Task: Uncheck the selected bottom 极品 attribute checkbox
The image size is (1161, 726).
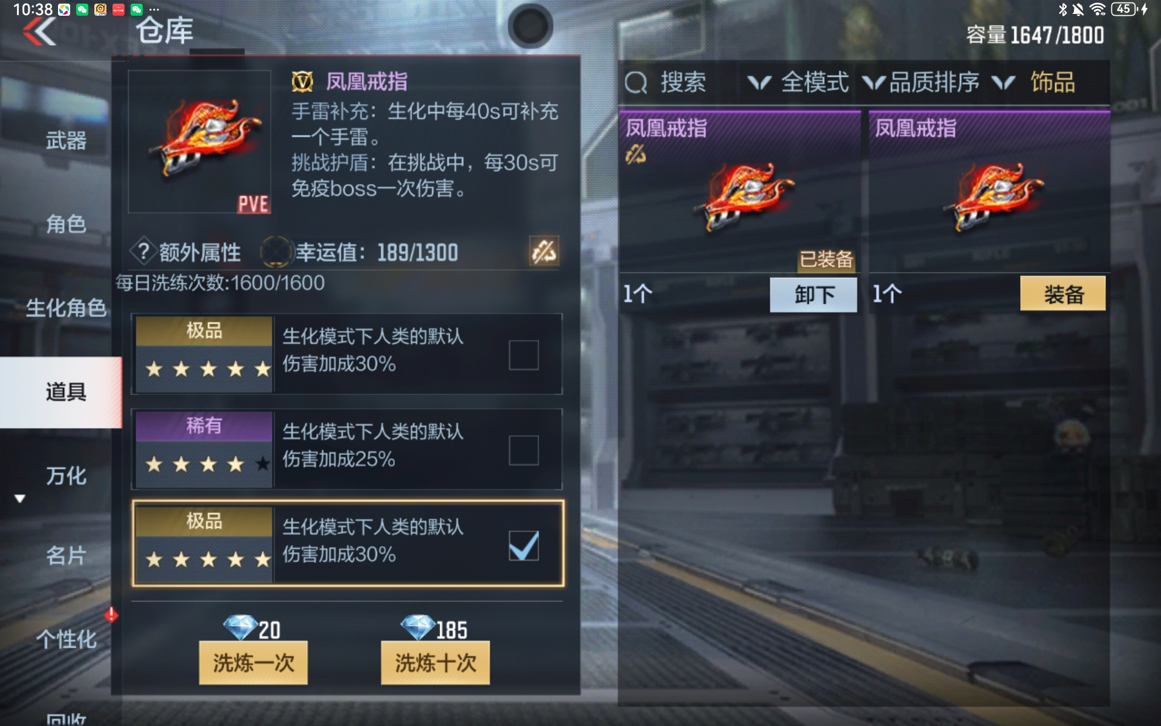Action: coord(524,546)
